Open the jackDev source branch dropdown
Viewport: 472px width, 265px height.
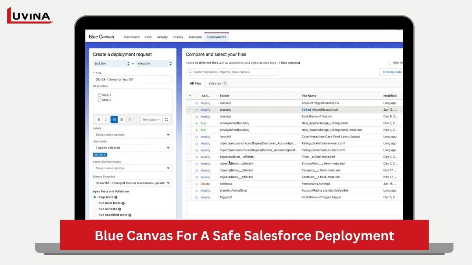111,64
